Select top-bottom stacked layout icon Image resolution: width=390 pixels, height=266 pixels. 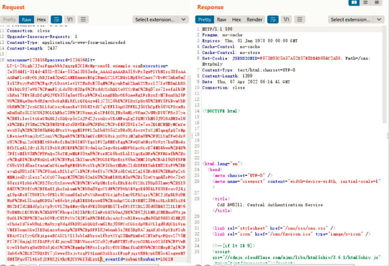[x=365, y=2]
